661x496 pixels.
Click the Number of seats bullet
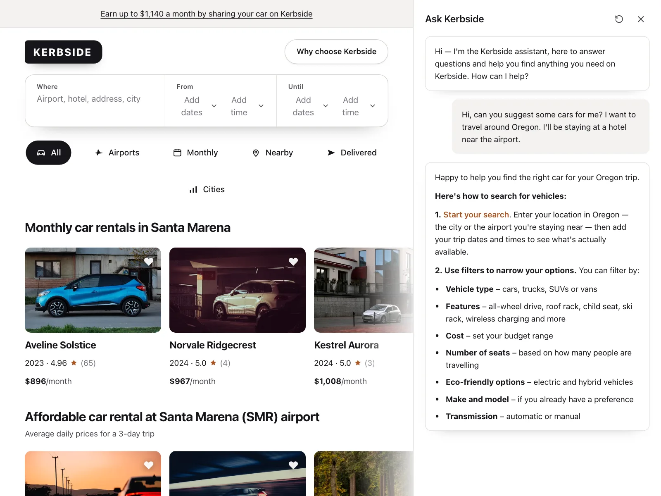point(539,359)
